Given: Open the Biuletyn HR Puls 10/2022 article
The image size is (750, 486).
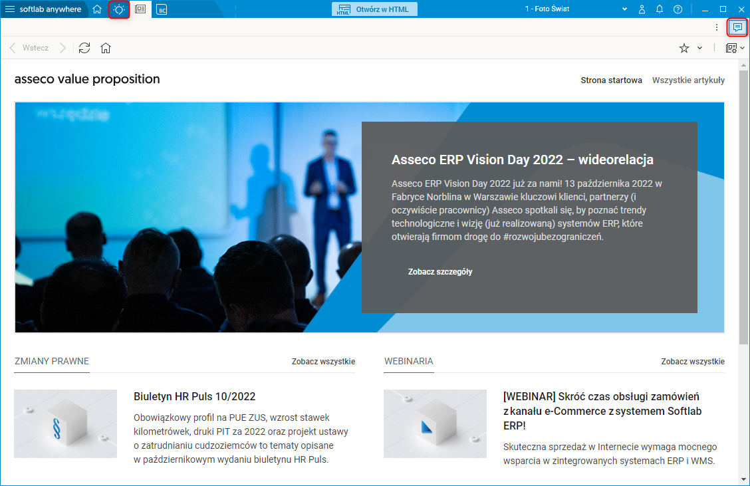Looking at the screenshot, I should click(x=195, y=396).
